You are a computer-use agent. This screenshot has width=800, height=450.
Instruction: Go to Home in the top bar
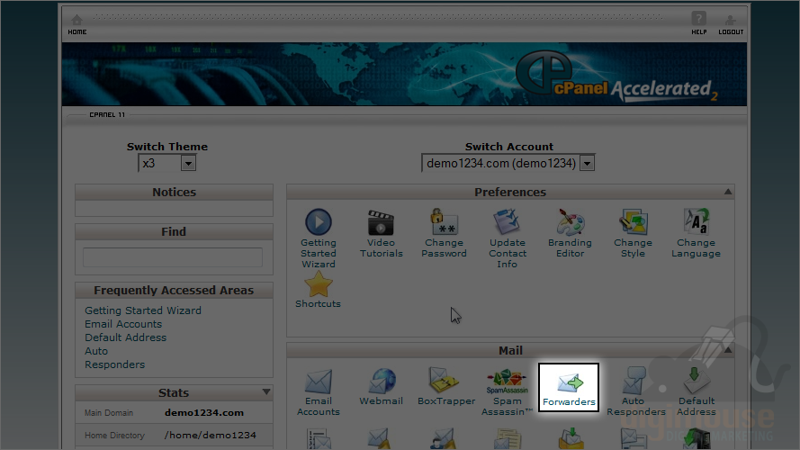tap(77, 24)
